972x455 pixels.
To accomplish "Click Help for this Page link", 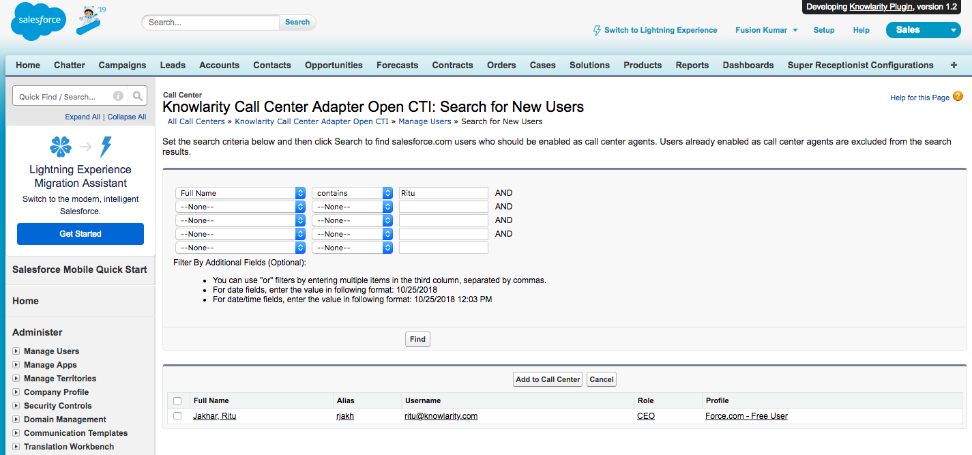I will [919, 98].
